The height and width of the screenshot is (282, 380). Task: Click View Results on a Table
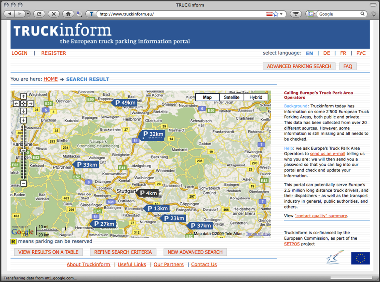point(48,252)
